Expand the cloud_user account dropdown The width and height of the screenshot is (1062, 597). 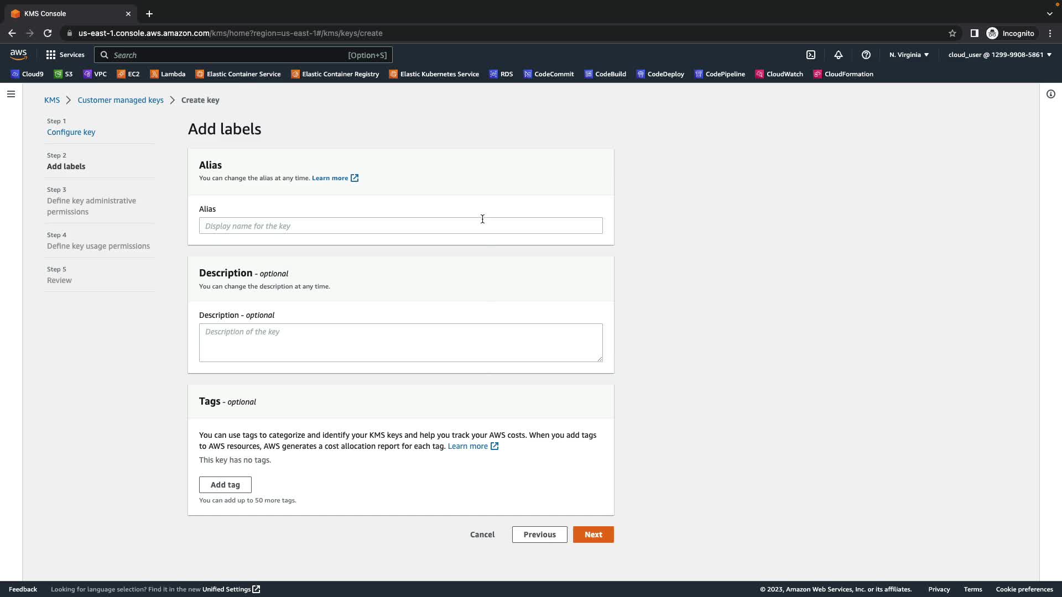click(x=999, y=55)
